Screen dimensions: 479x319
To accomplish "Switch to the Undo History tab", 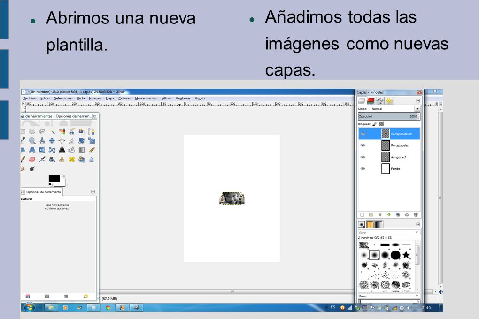I will coord(389,101).
